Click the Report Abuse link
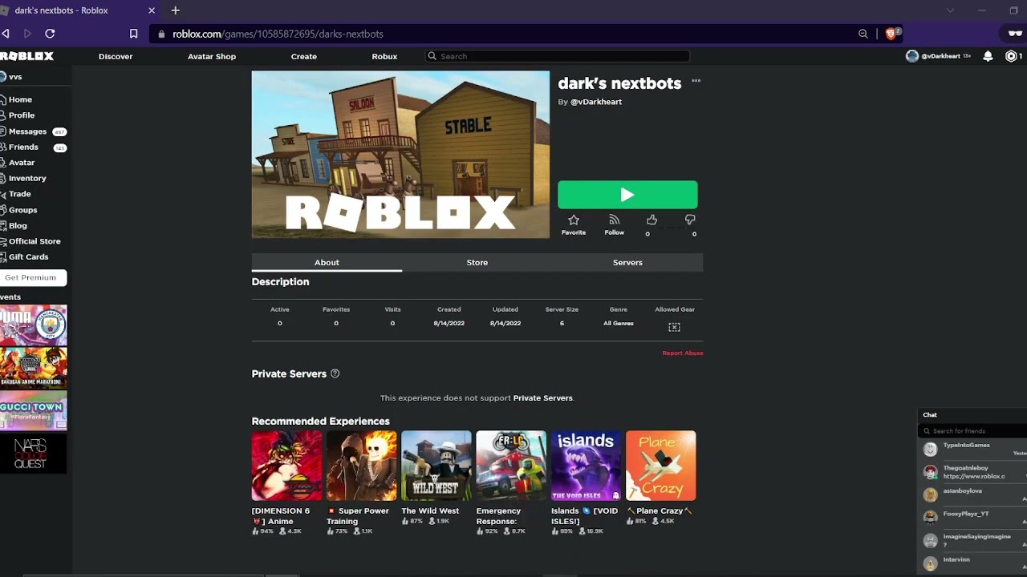Viewport: 1027px width, 577px height. pos(683,353)
